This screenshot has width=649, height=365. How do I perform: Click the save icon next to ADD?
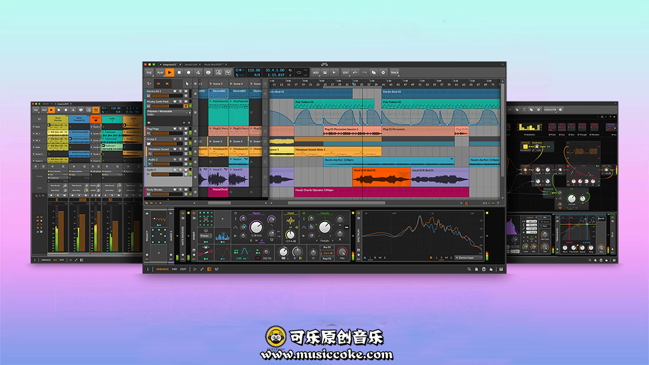click(325, 72)
